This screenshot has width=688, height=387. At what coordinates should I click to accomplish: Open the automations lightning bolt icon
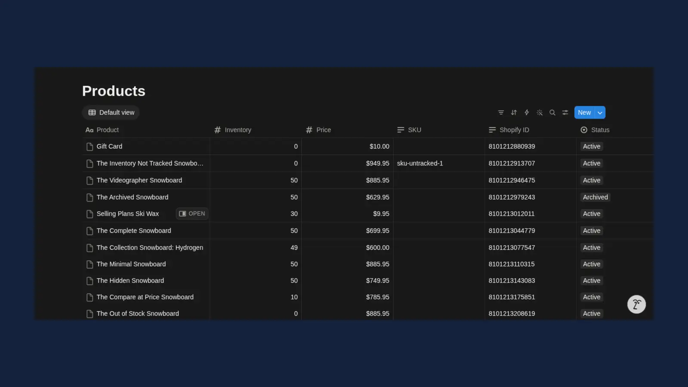[527, 113]
